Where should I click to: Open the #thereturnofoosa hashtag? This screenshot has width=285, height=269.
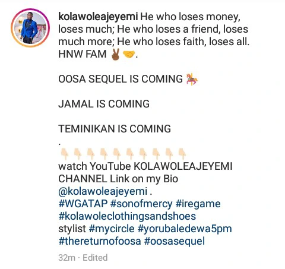pos(100,241)
